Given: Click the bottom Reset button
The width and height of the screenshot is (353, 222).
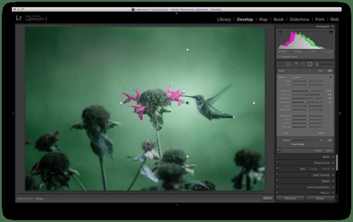Looking at the screenshot, I should point(320,199).
